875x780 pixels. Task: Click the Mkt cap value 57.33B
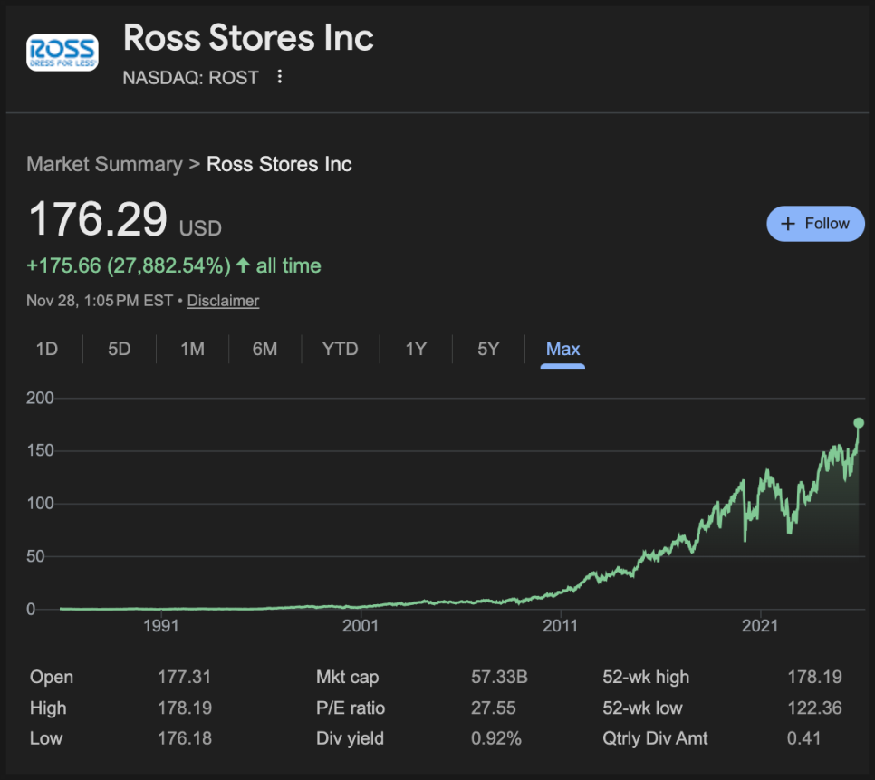click(x=501, y=677)
